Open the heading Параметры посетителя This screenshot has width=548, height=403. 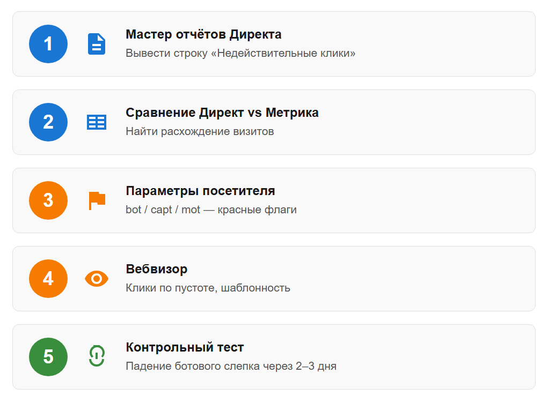tap(200, 191)
